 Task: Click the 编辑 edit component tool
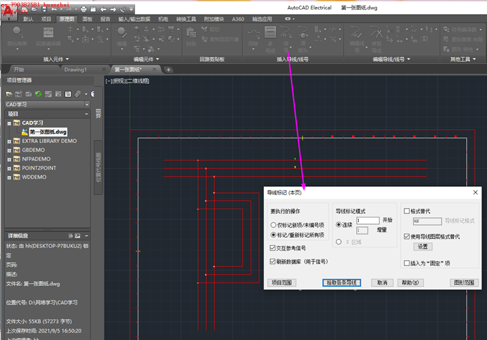click(122, 37)
